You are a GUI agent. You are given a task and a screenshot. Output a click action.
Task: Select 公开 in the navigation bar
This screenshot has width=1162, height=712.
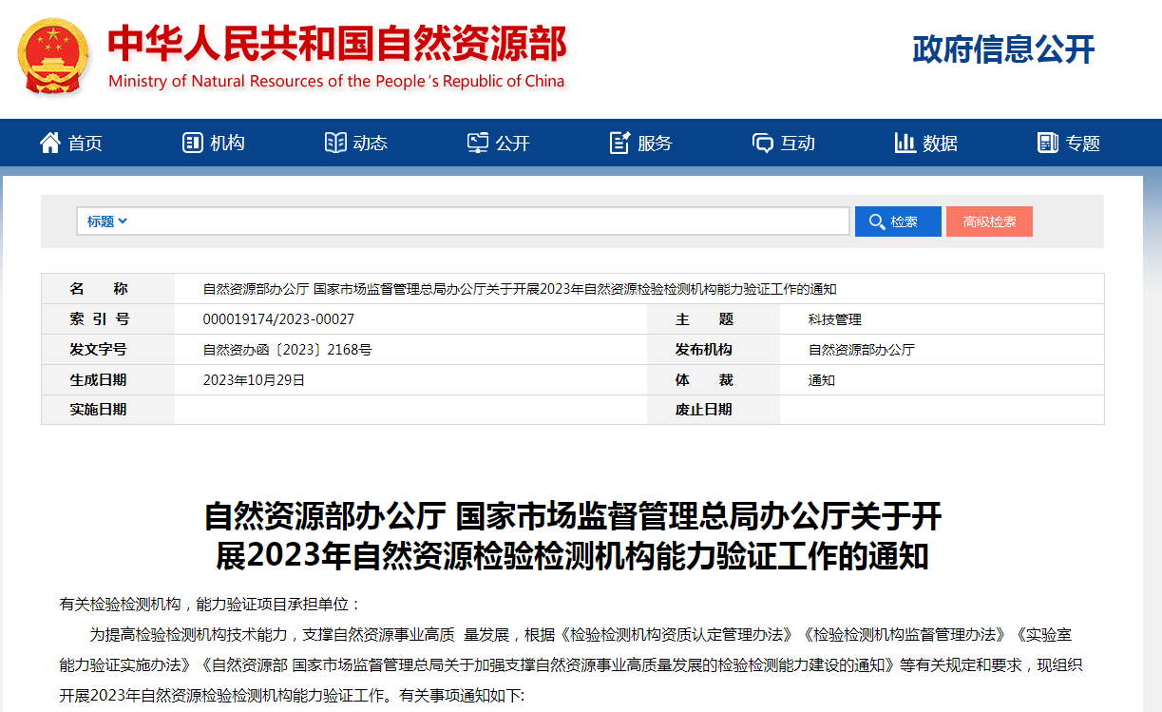click(x=513, y=144)
